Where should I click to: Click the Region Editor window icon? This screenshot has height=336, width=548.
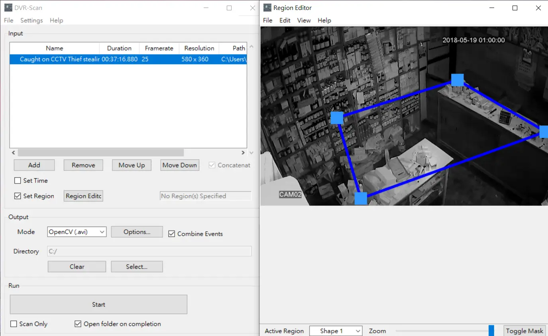pos(267,8)
